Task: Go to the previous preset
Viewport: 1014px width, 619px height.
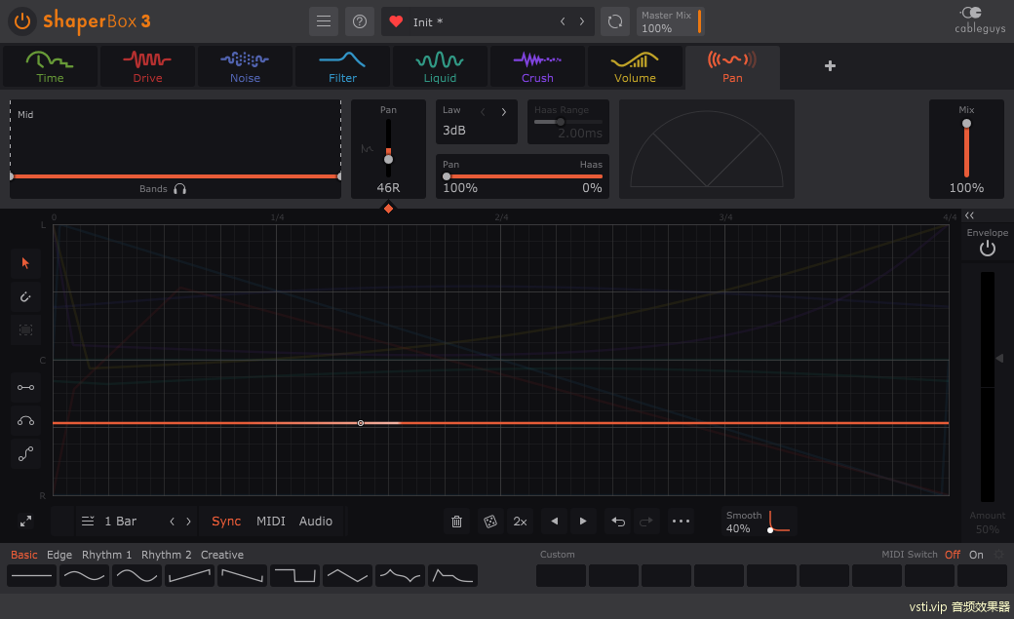Action: click(563, 22)
